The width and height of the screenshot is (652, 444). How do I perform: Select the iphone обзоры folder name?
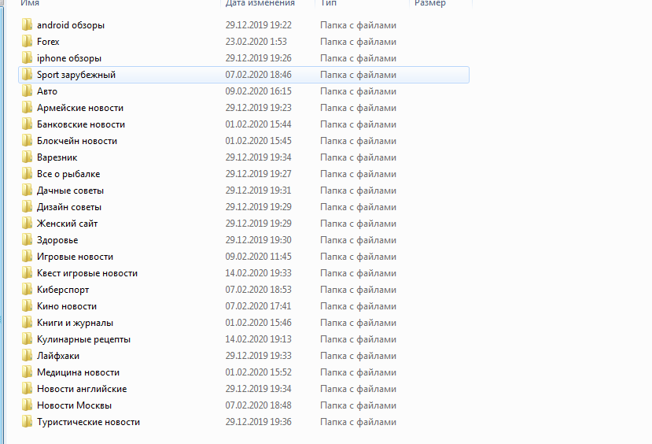coord(69,58)
